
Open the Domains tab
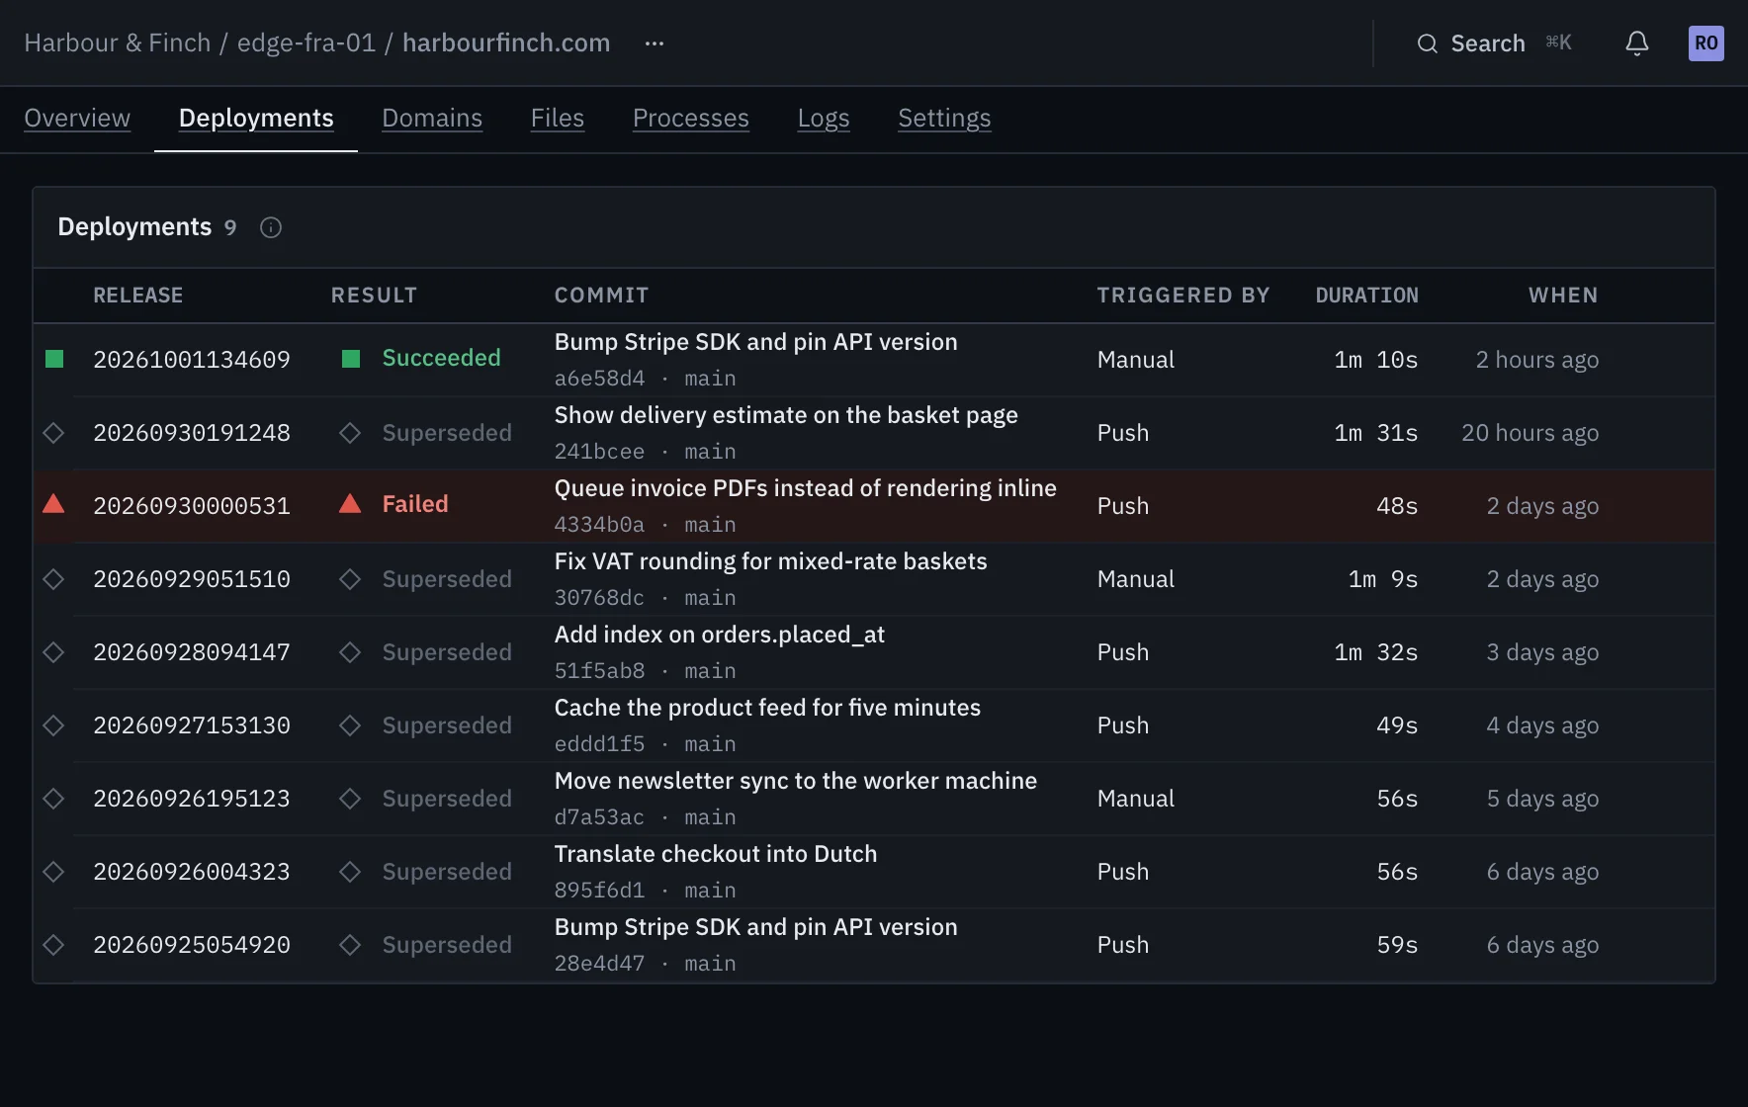(x=432, y=118)
